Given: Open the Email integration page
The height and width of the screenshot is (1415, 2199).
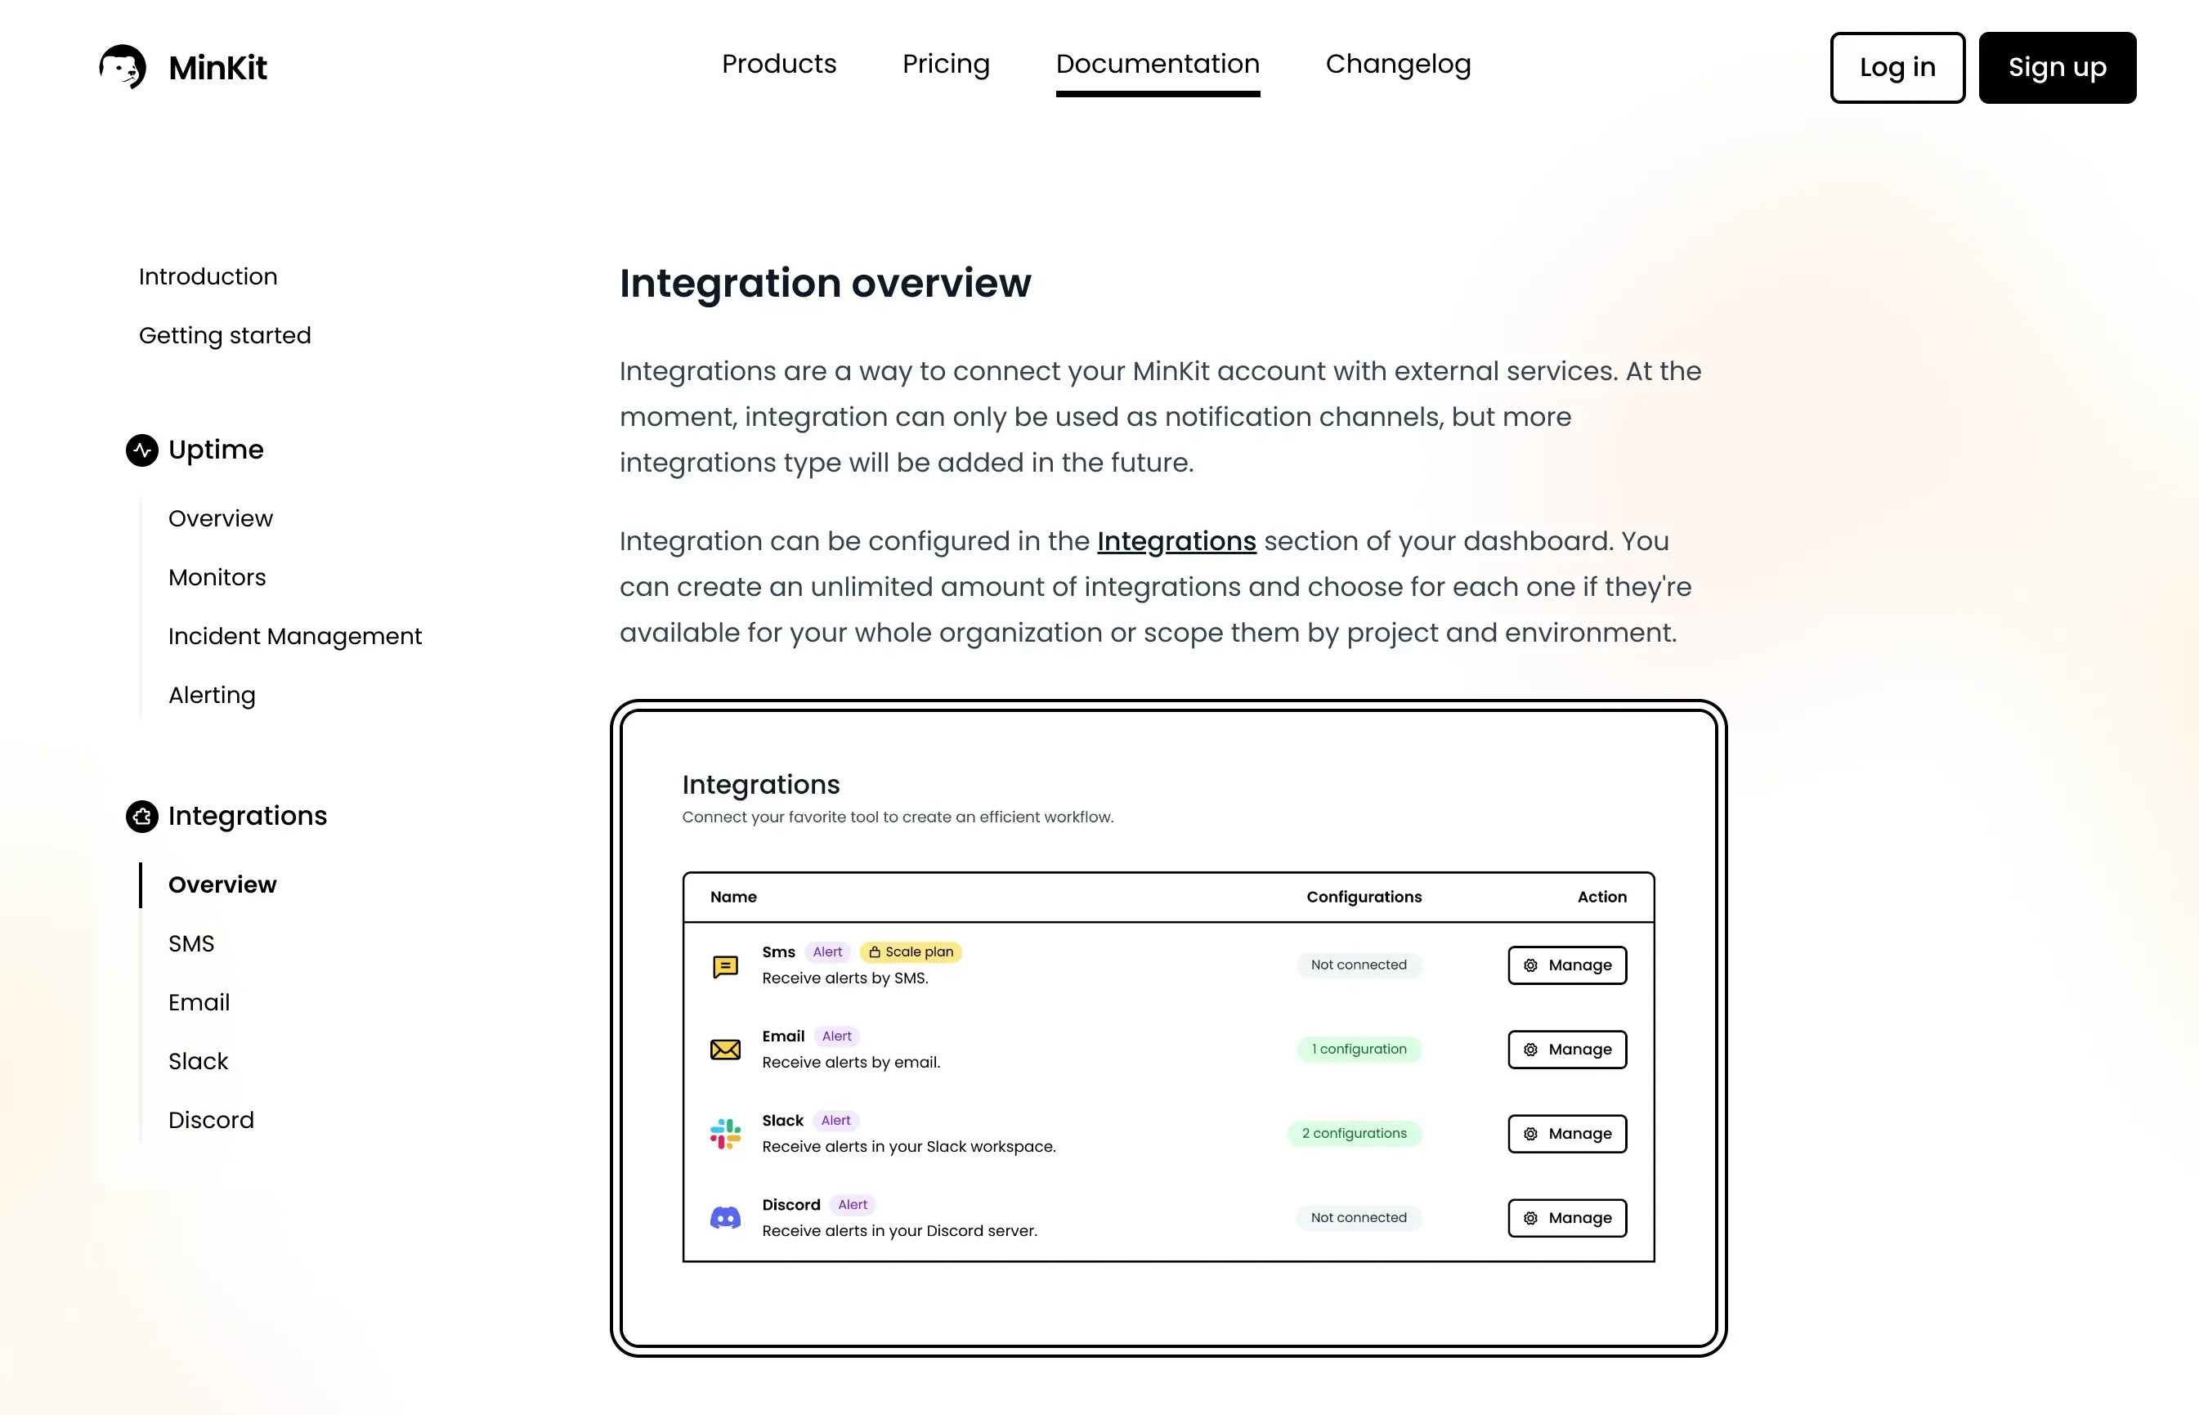Looking at the screenshot, I should point(199,1002).
